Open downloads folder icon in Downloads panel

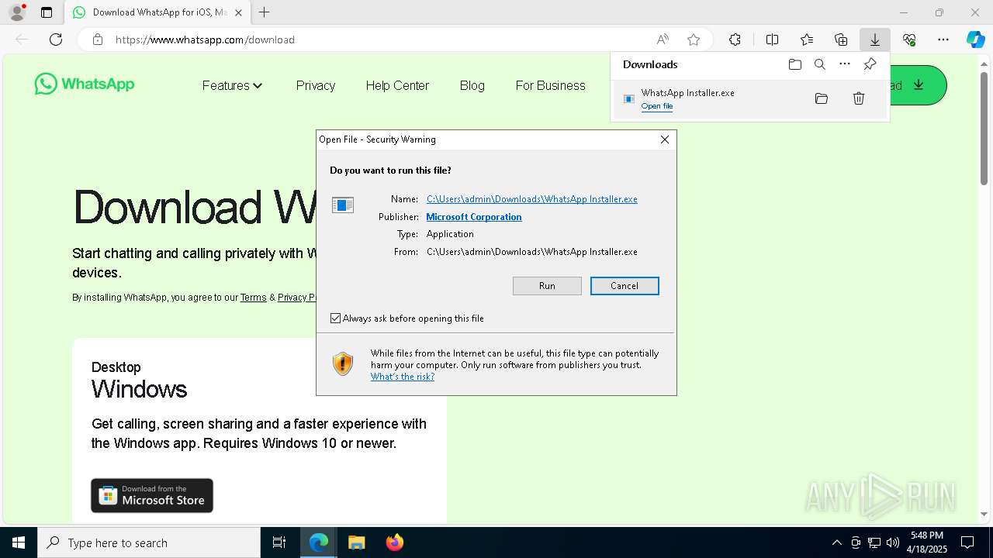[794, 64]
